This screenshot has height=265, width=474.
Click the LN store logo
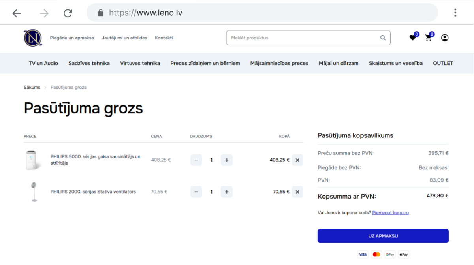coord(33,38)
